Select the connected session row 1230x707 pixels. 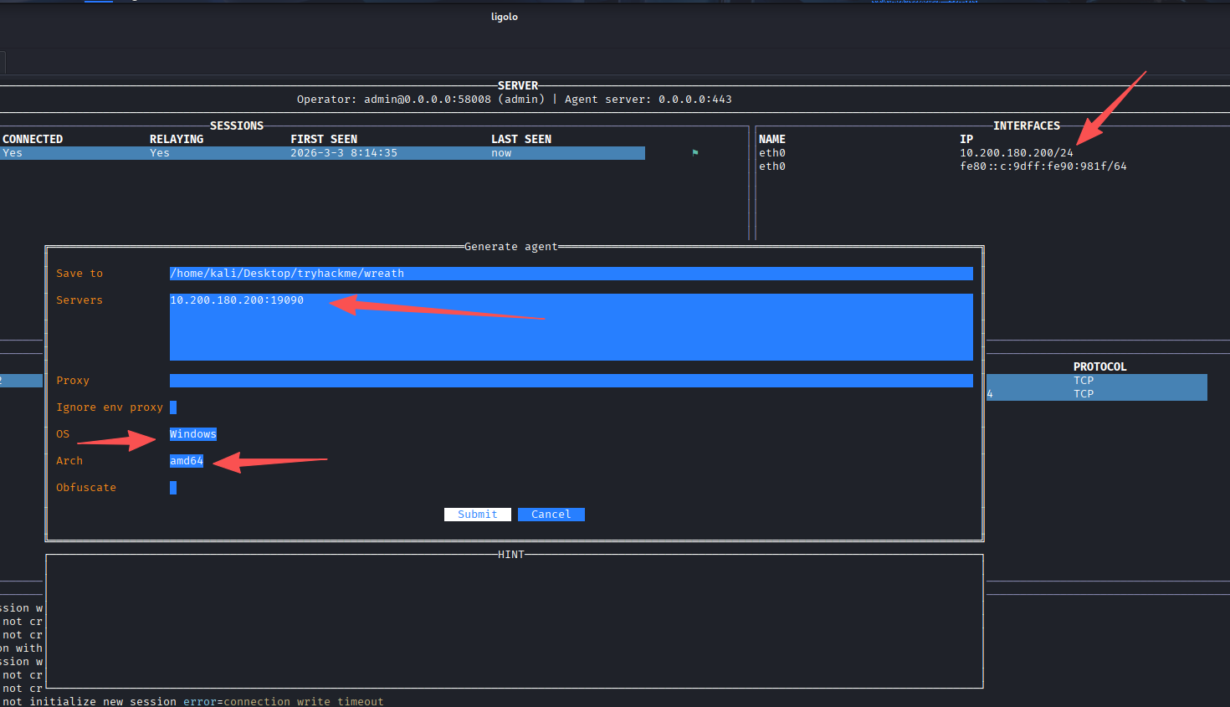coord(322,153)
